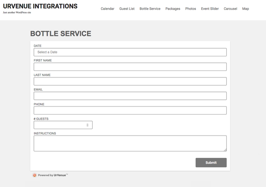Click the Phone input field
Image resolution: width=266 pixels, height=187 pixels.
[x=130, y=111]
